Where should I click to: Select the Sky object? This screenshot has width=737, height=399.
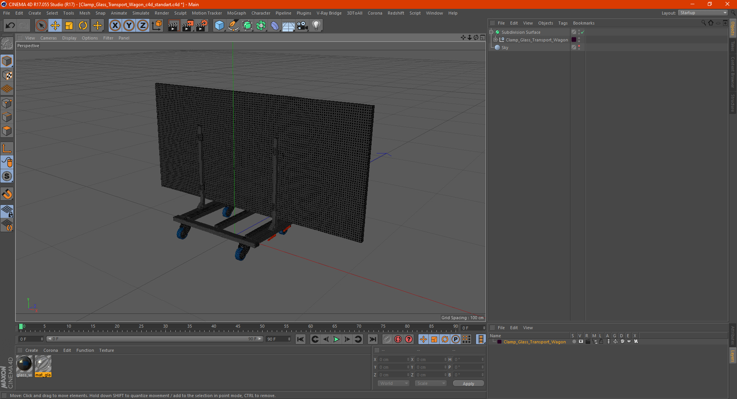505,48
